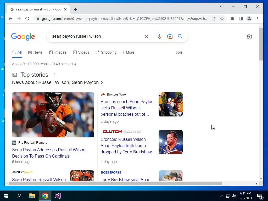Click the Chrome taskbar icon
The height and width of the screenshot is (201, 268).
45,196
